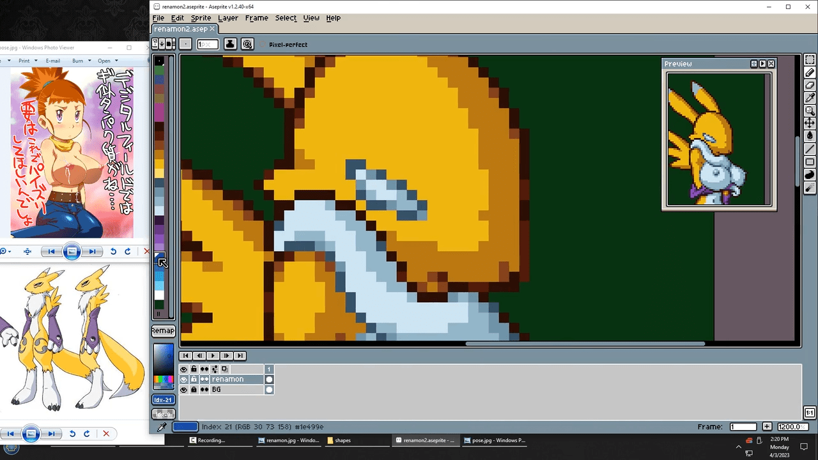
Task: Enable the Pixel-perfect checkbox
Action: [x=263, y=45]
